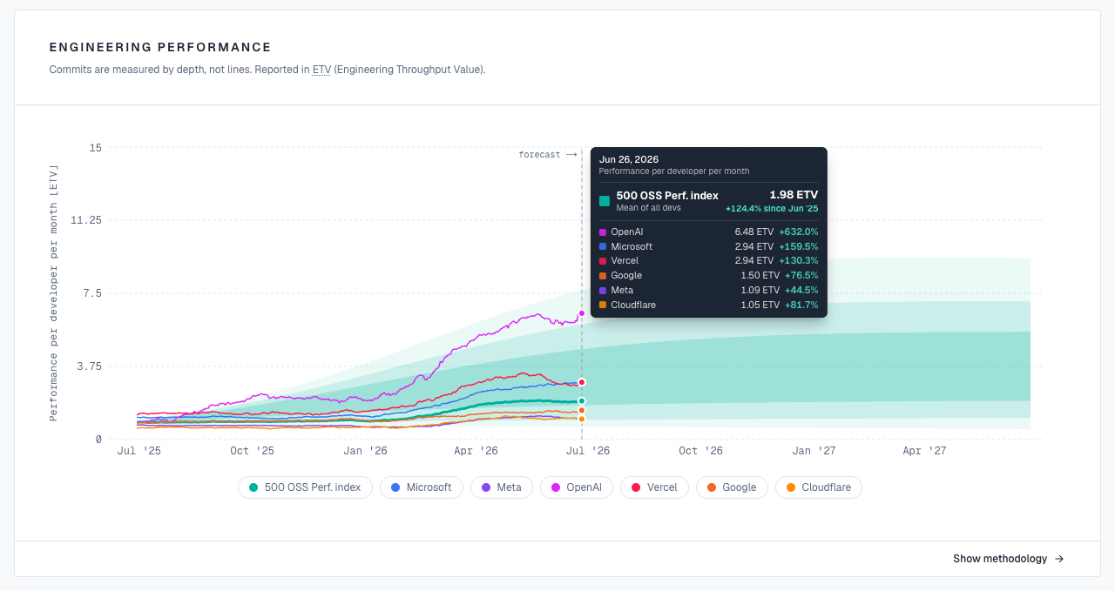This screenshot has width=1115, height=591.
Task: Click the purple Meta swatch in tooltip
Action: (603, 291)
